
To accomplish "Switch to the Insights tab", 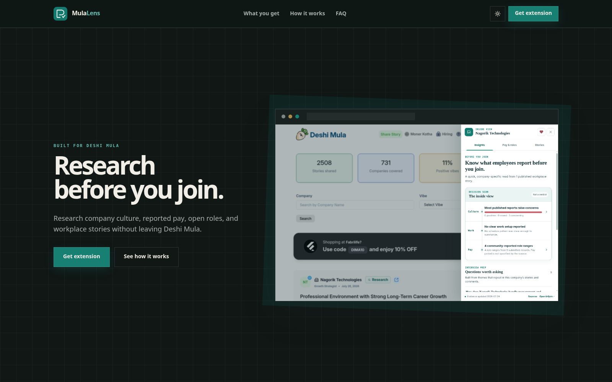I will pyautogui.click(x=480, y=145).
